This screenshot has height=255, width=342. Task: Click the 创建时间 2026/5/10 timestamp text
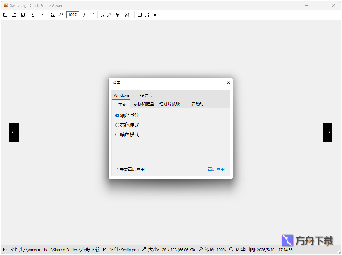tap(264, 250)
